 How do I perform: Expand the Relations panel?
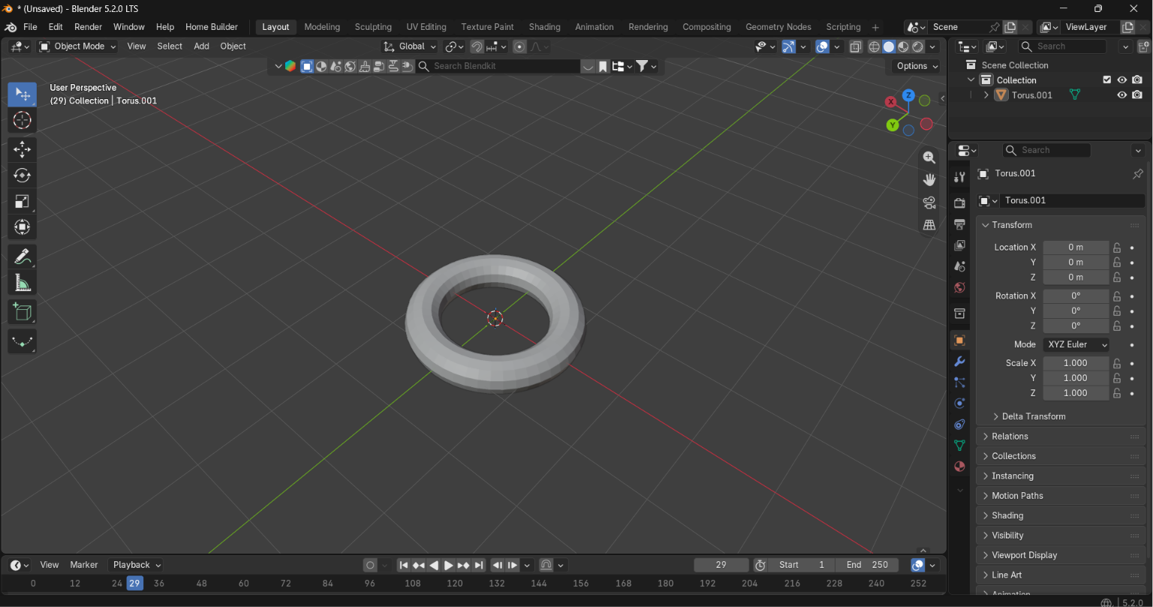1061,437
